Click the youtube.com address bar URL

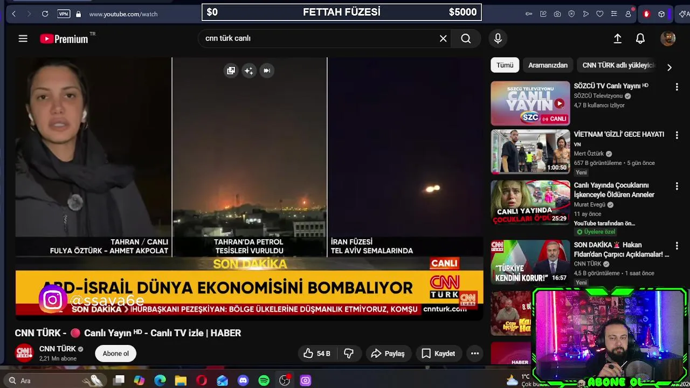(x=123, y=14)
